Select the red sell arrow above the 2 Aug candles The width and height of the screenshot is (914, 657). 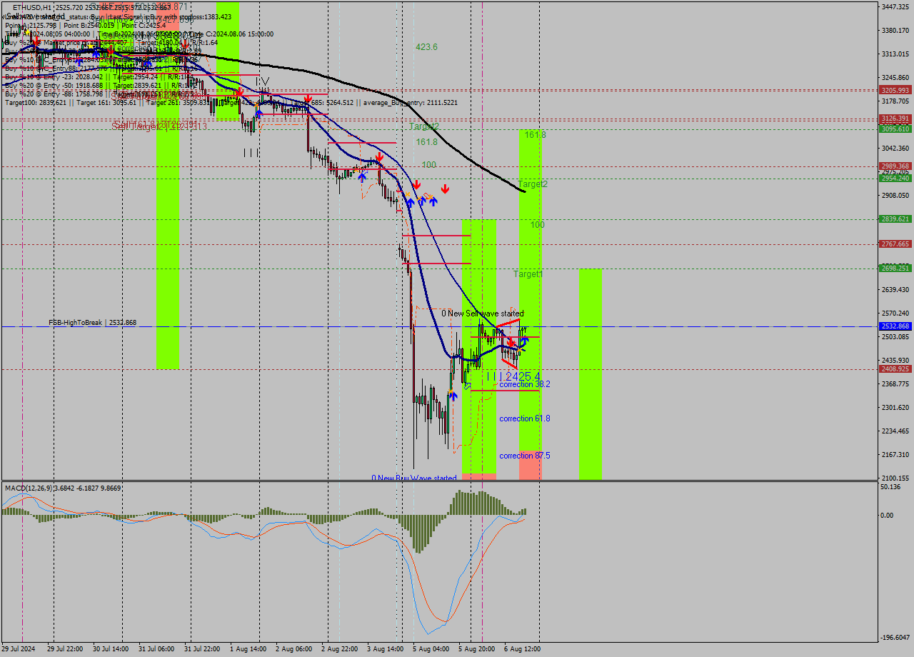click(x=308, y=97)
